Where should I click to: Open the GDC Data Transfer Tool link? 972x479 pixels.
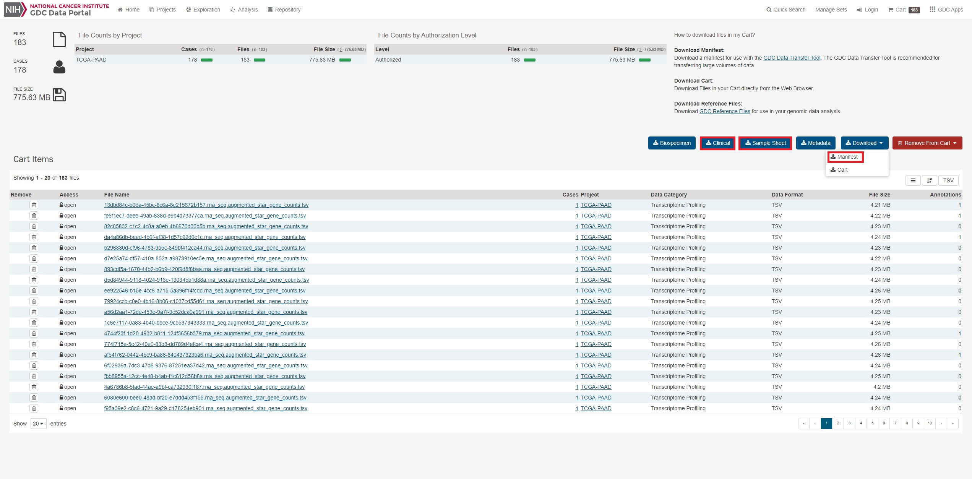pos(792,58)
